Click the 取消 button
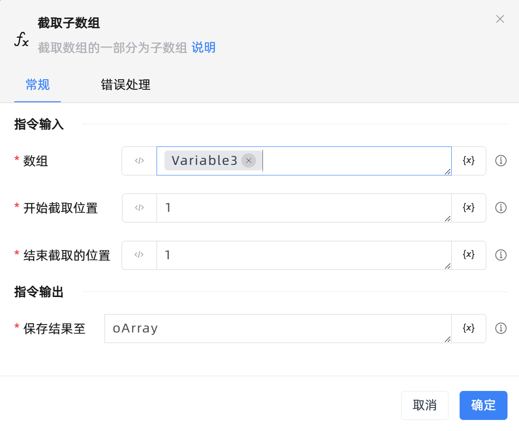 [x=425, y=405]
